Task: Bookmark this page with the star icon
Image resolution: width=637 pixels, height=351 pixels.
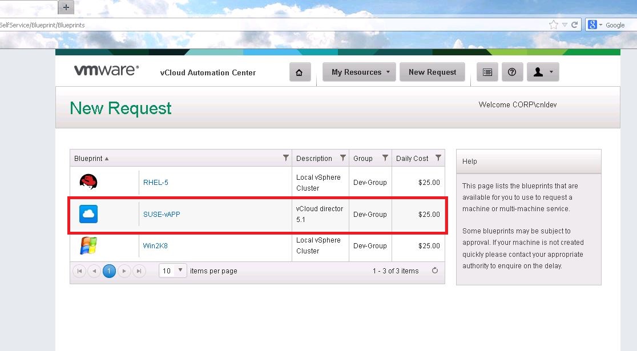Action: pos(553,25)
